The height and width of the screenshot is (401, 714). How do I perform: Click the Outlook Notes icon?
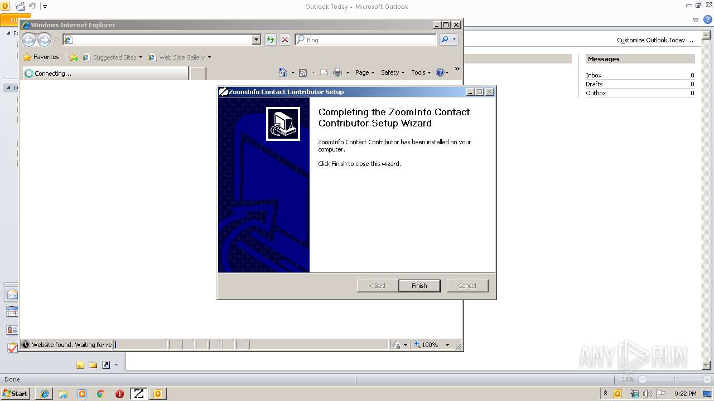[80, 365]
